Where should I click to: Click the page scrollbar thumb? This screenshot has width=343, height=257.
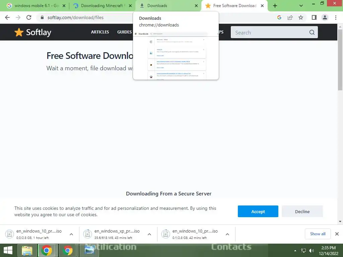tap(340, 60)
